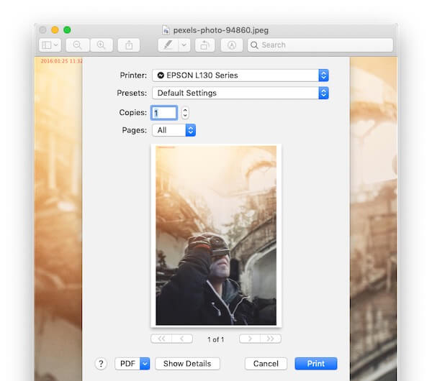The width and height of the screenshot is (432, 381).
Task: Click the green zoom window button
Action: 67,29
